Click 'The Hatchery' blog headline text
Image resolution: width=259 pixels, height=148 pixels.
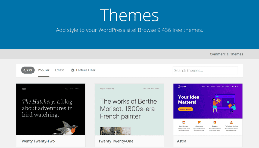point(47,108)
